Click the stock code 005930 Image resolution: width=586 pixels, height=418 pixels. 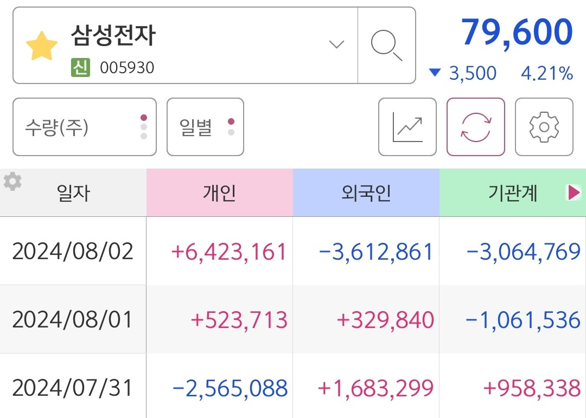click(127, 68)
